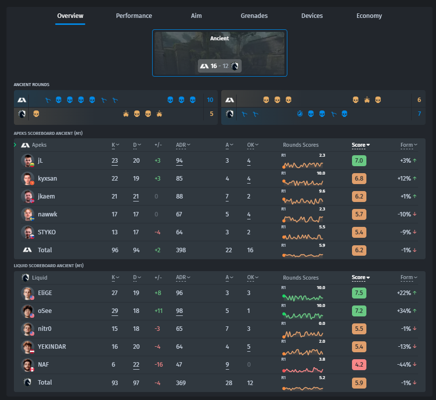This screenshot has width=436, height=400.
Task: Sort Apeks scoreboard by Score column
Action: [360, 145]
